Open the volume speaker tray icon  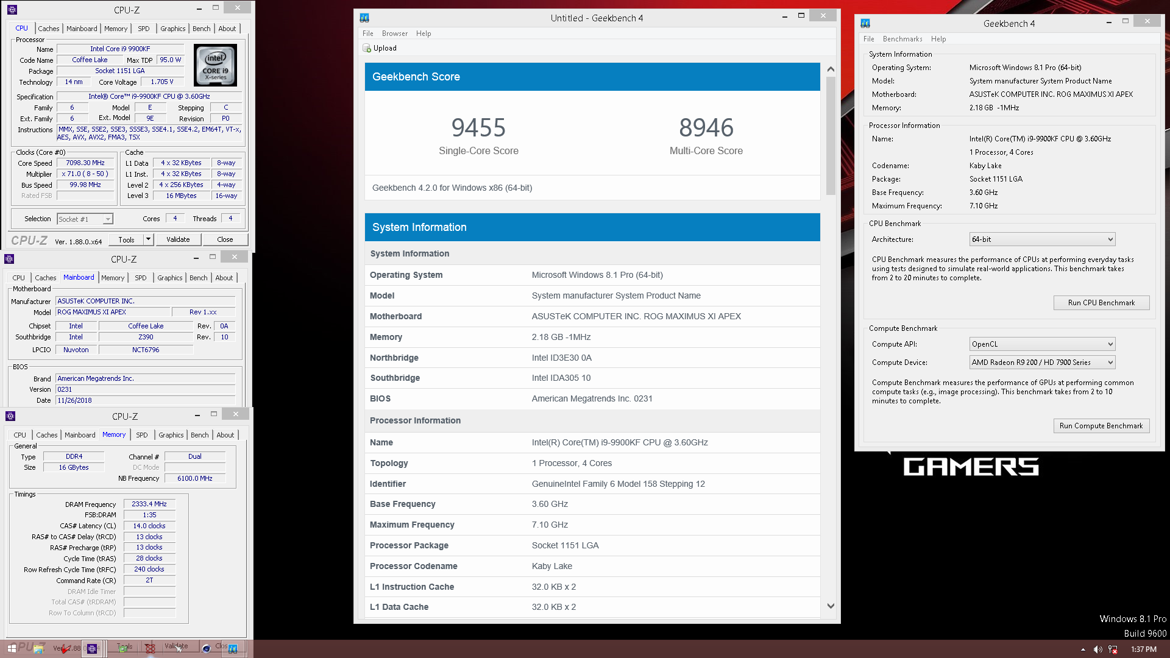1097,649
